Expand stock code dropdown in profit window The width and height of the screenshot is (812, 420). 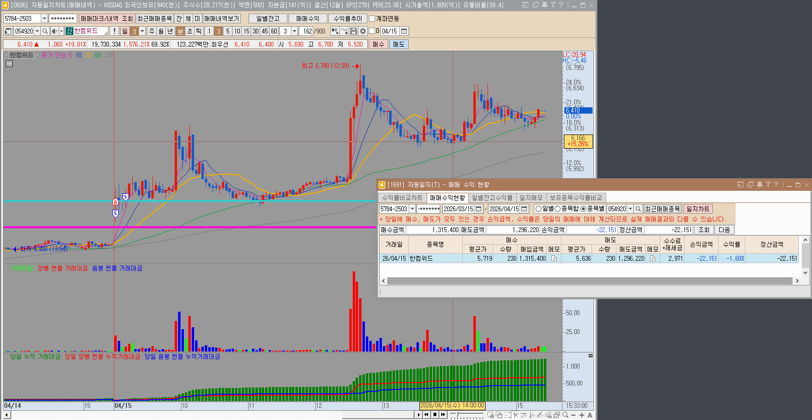coord(631,209)
